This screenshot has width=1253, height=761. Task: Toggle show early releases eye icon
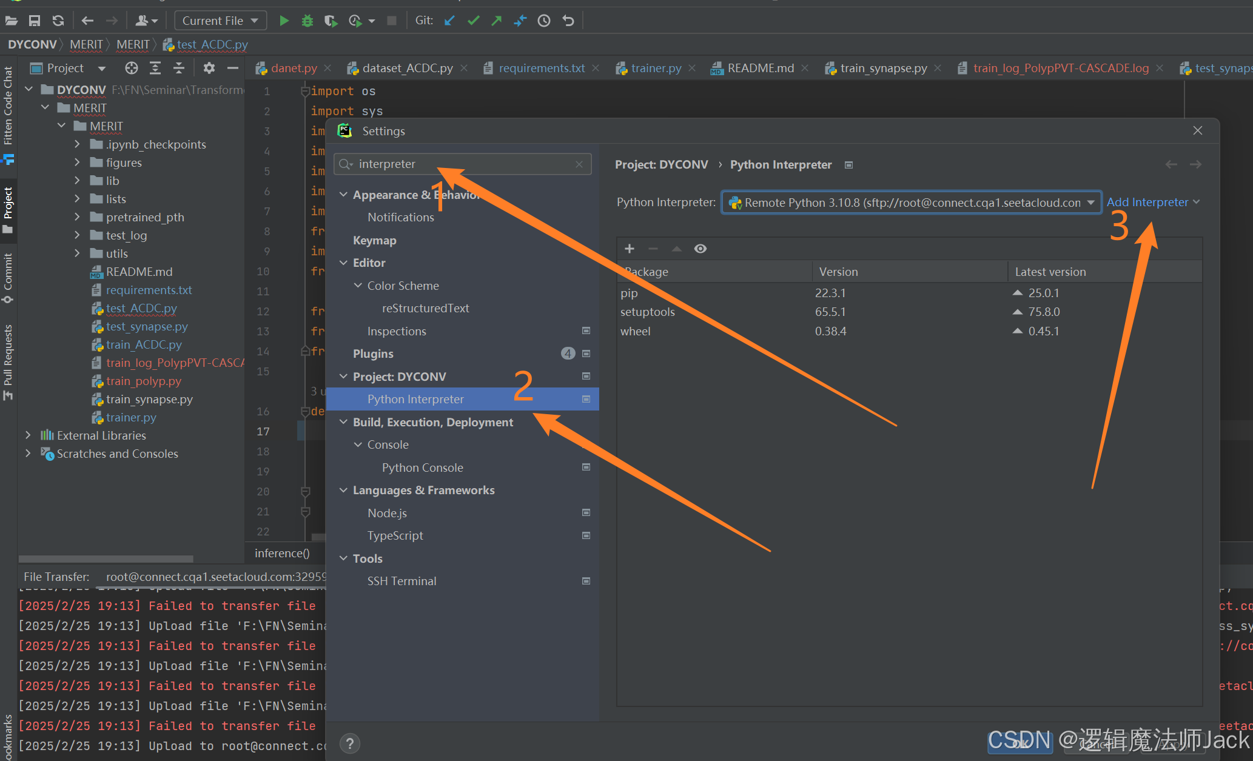[700, 249]
